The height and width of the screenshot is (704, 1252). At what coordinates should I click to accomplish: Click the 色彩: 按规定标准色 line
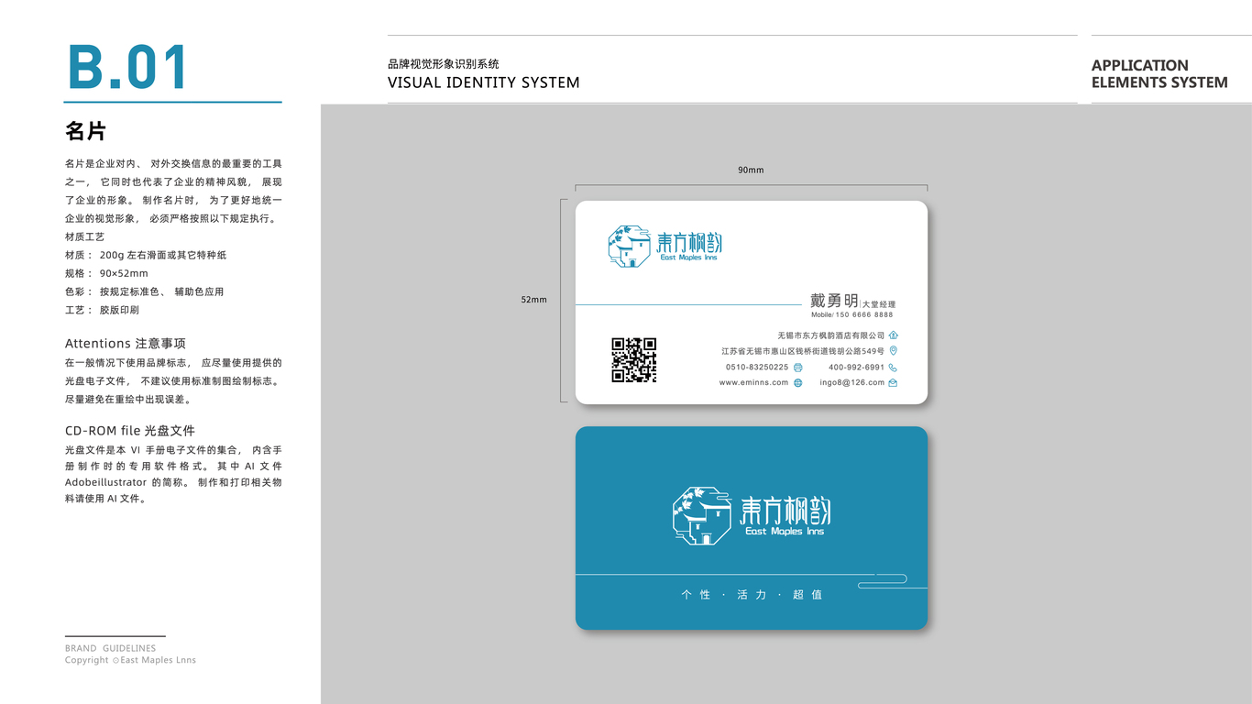point(145,291)
